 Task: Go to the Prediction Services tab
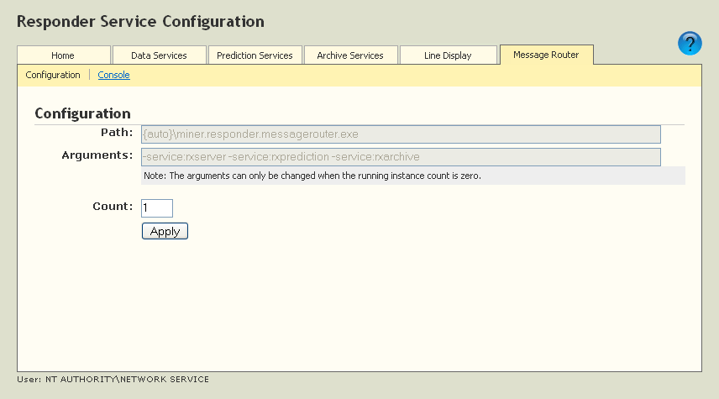[255, 55]
